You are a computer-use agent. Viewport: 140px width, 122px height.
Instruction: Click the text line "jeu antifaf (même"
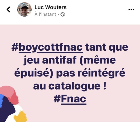coord(70,60)
